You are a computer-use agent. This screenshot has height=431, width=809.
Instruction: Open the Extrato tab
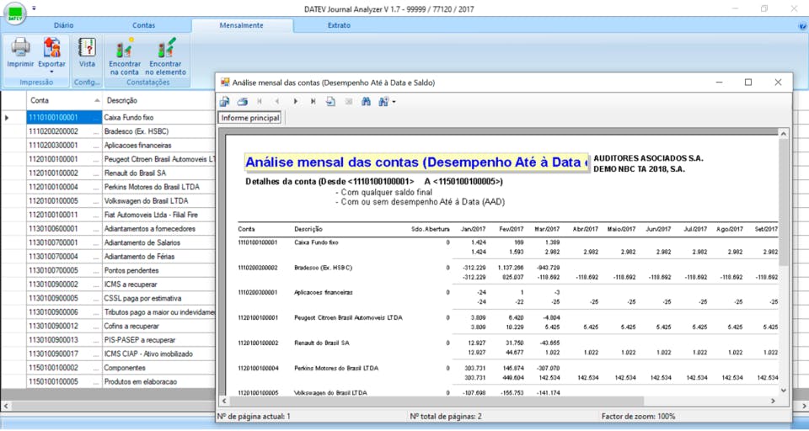tap(339, 25)
